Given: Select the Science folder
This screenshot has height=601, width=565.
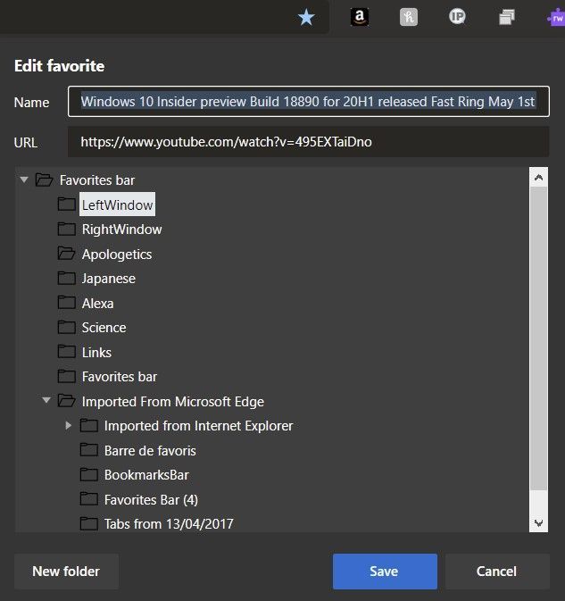Looking at the screenshot, I should [104, 328].
